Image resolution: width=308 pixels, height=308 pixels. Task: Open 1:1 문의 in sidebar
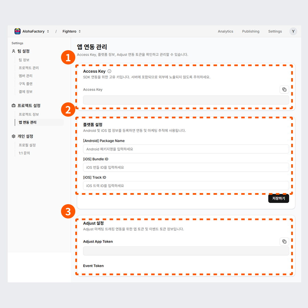point(24,153)
